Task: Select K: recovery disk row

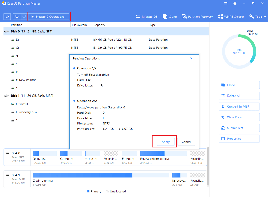Action: 36,112
